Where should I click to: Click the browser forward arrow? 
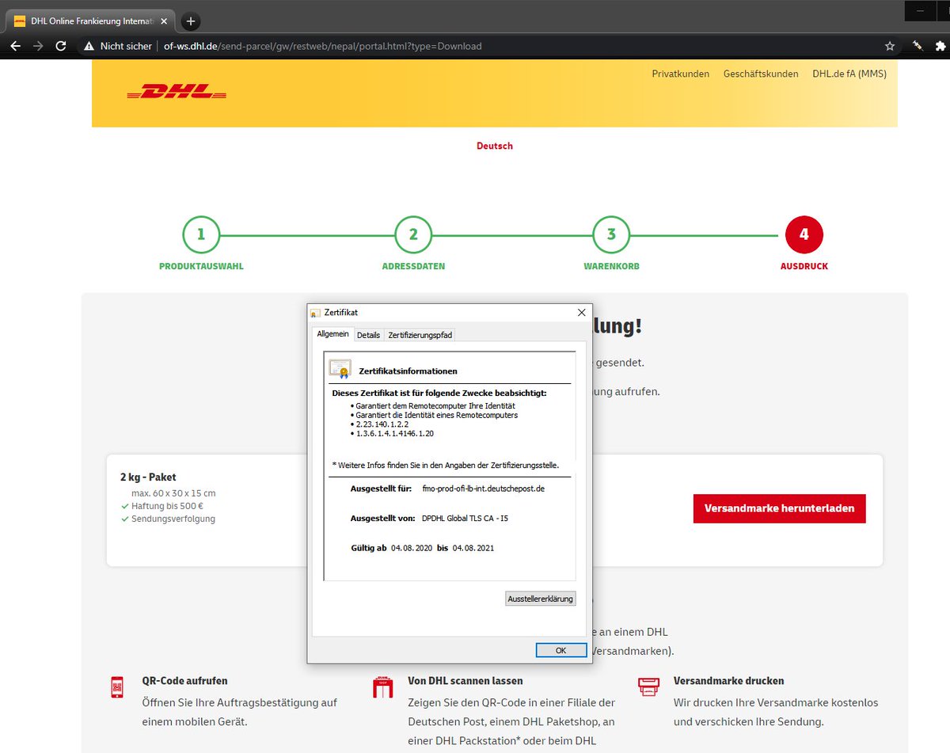(x=38, y=46)
